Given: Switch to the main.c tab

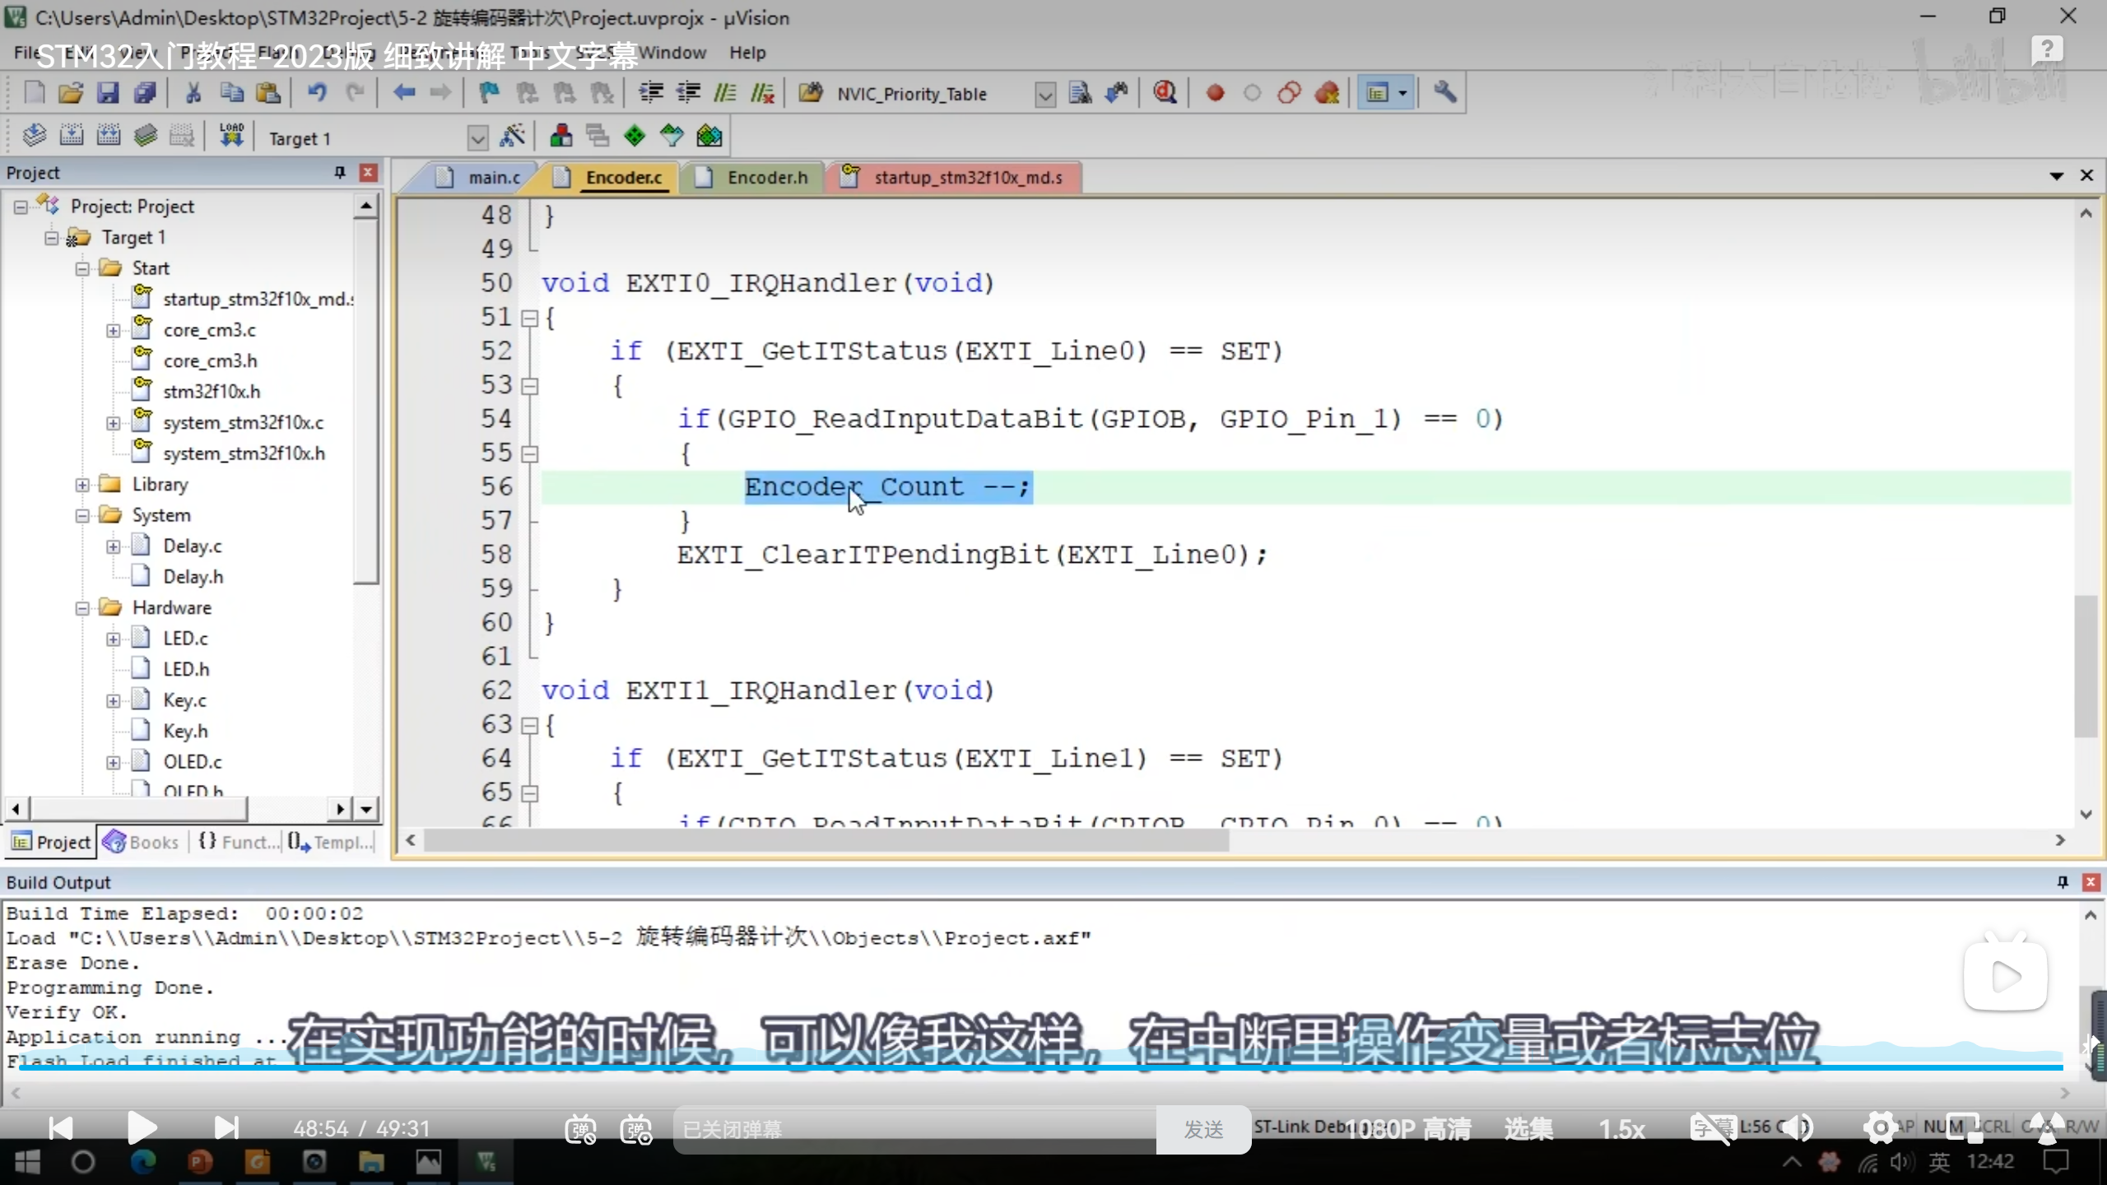Looking at the screenshot, I should tap(493, 178).
